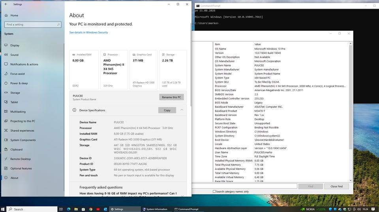Screen dimensions: 379x212
Task: Open Windows Start menu
Action: (x=3, y=209)
